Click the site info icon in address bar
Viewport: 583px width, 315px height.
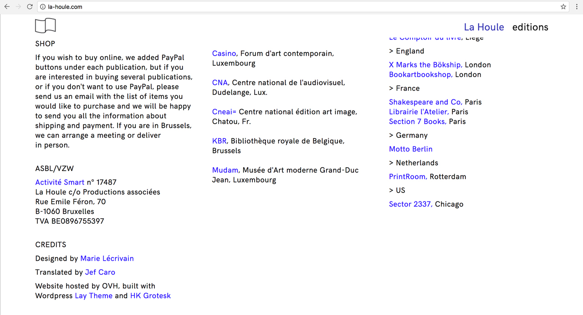43,7
